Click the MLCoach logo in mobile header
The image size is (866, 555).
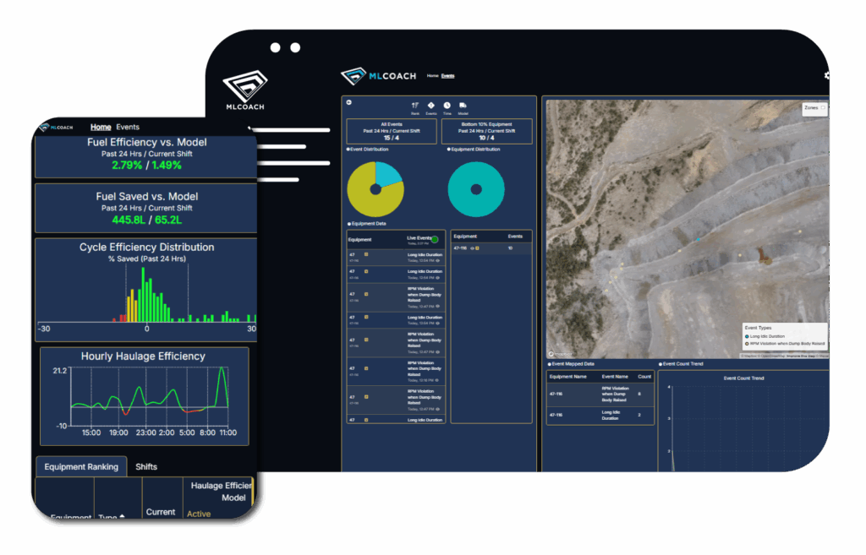(56, 128)
